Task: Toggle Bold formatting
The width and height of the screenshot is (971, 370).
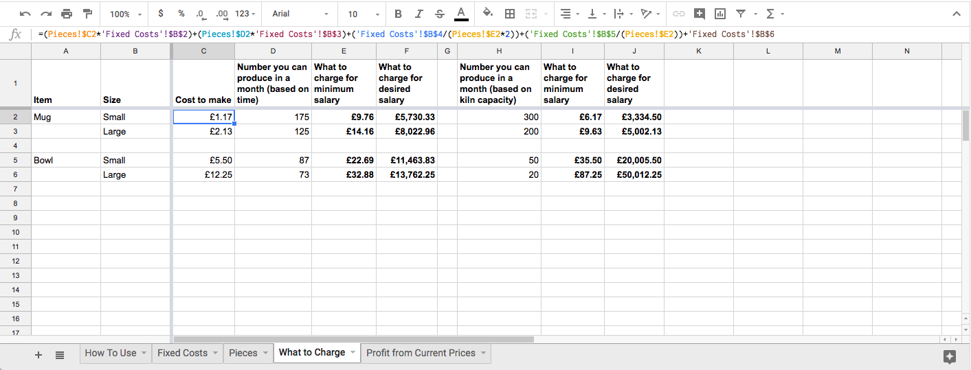Action: [x=398, y=14]
